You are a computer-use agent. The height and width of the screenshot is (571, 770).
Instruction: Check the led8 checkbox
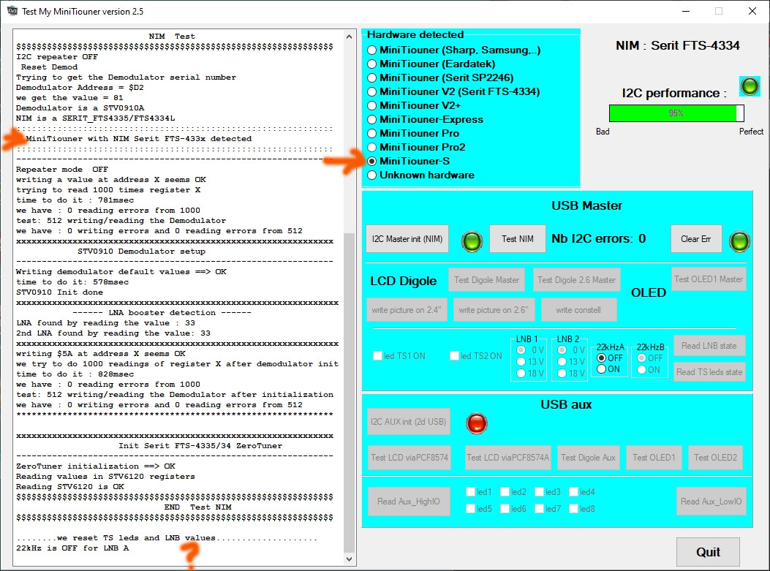pos(573,508)
